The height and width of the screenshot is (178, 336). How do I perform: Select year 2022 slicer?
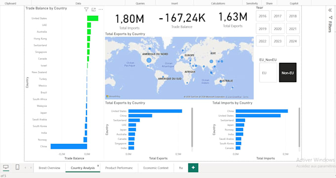(x=262, y=41)
